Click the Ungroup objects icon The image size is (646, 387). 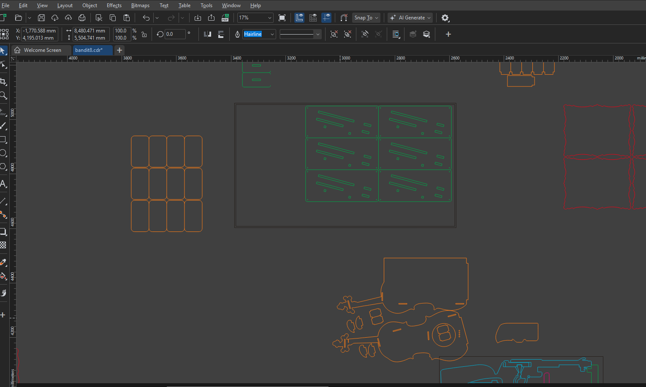click(x=334, y=34)
